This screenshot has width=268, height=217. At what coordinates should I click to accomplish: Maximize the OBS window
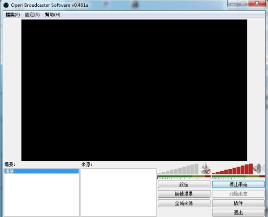[243, 4]
